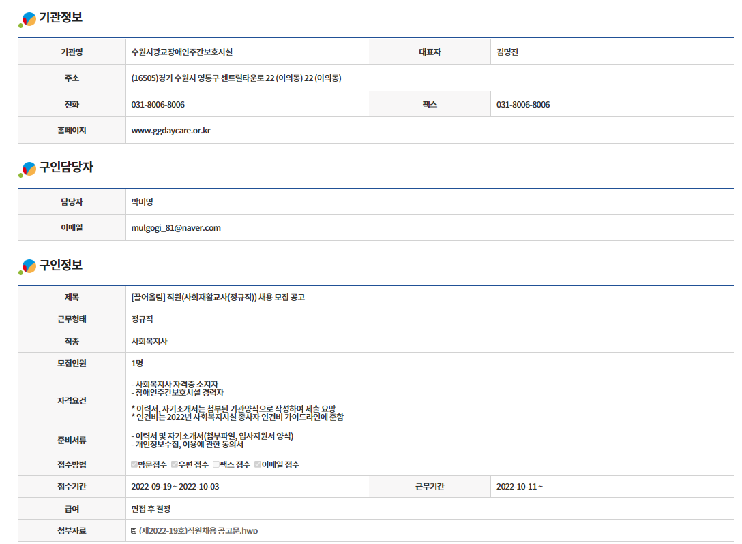Click the 구인담당자 section heading
Screen dimensions: 742x544
66,167
